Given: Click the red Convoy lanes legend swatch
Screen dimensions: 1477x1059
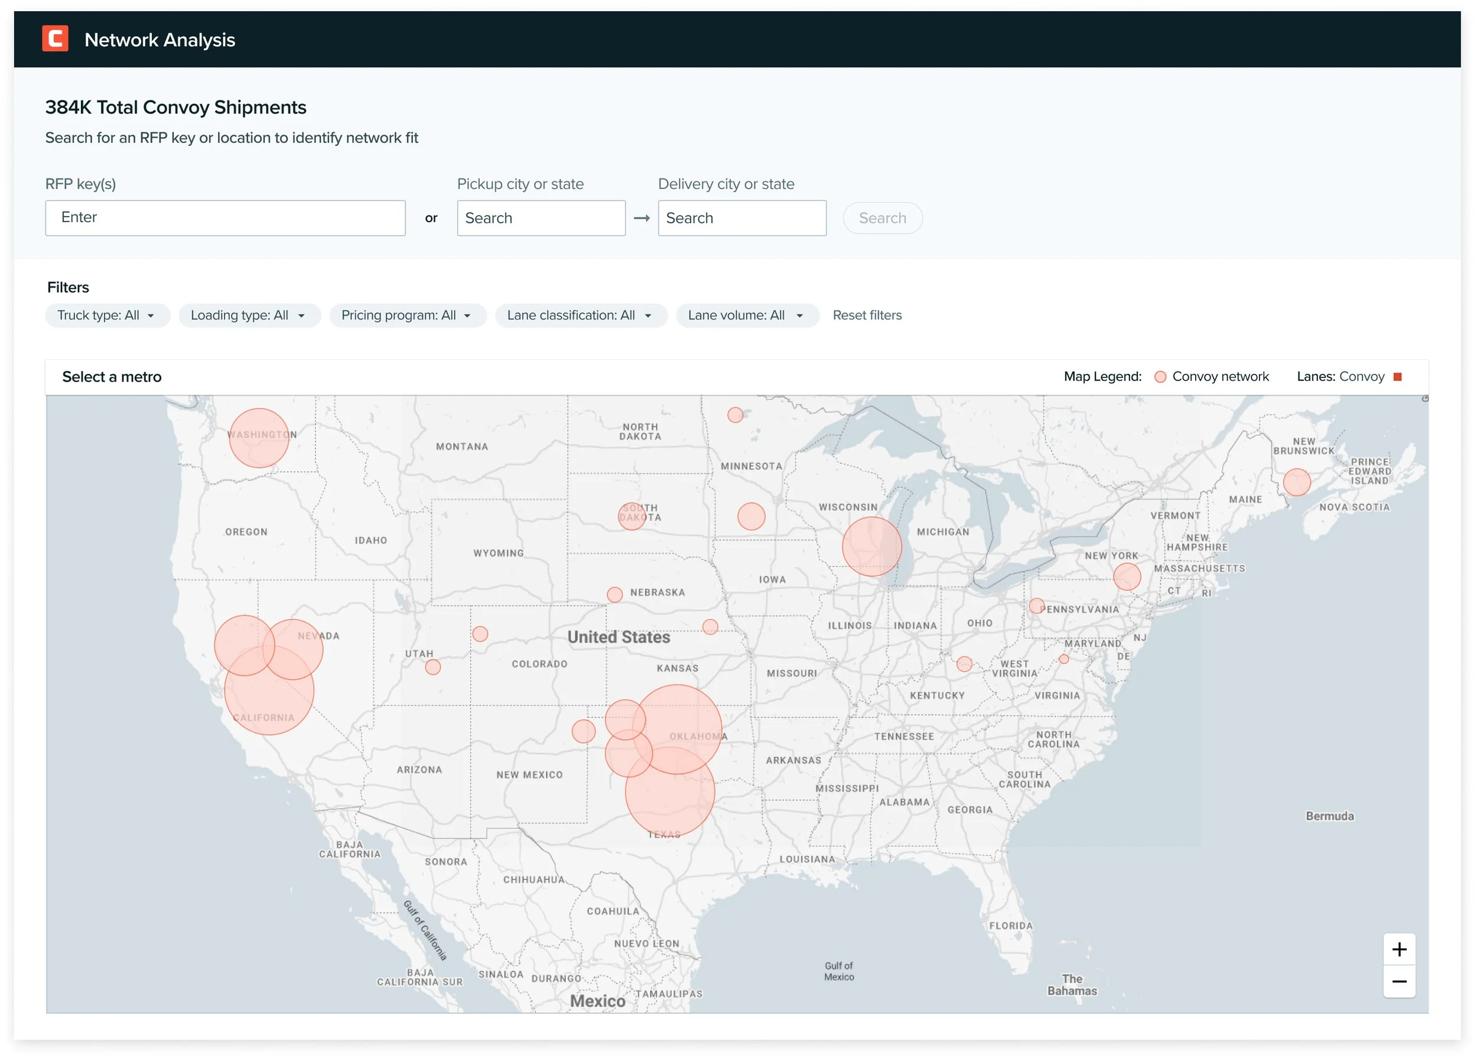Looking at the screenshot, I should 1397,377.
